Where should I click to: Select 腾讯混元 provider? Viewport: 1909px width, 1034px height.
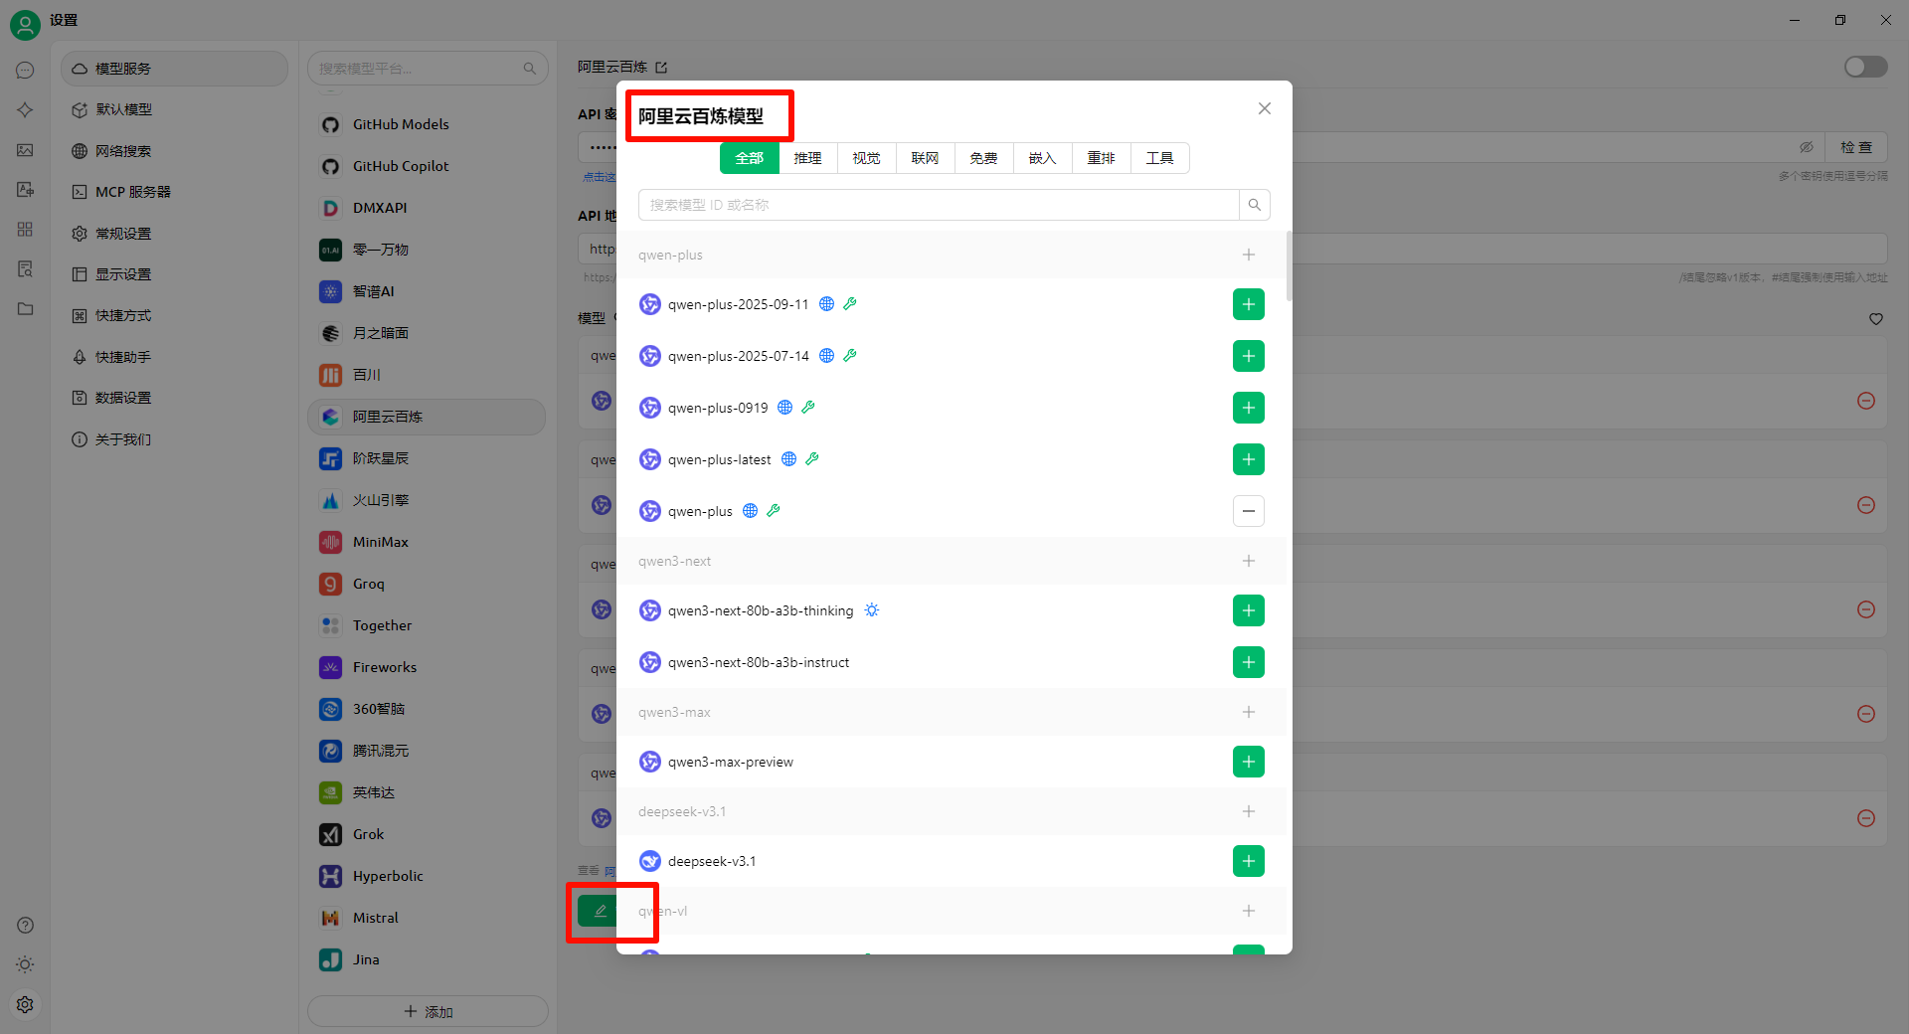click(x=427, y=751)
